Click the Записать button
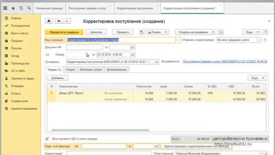This screenshot has height=155, width=275. (x=96, y=32)
